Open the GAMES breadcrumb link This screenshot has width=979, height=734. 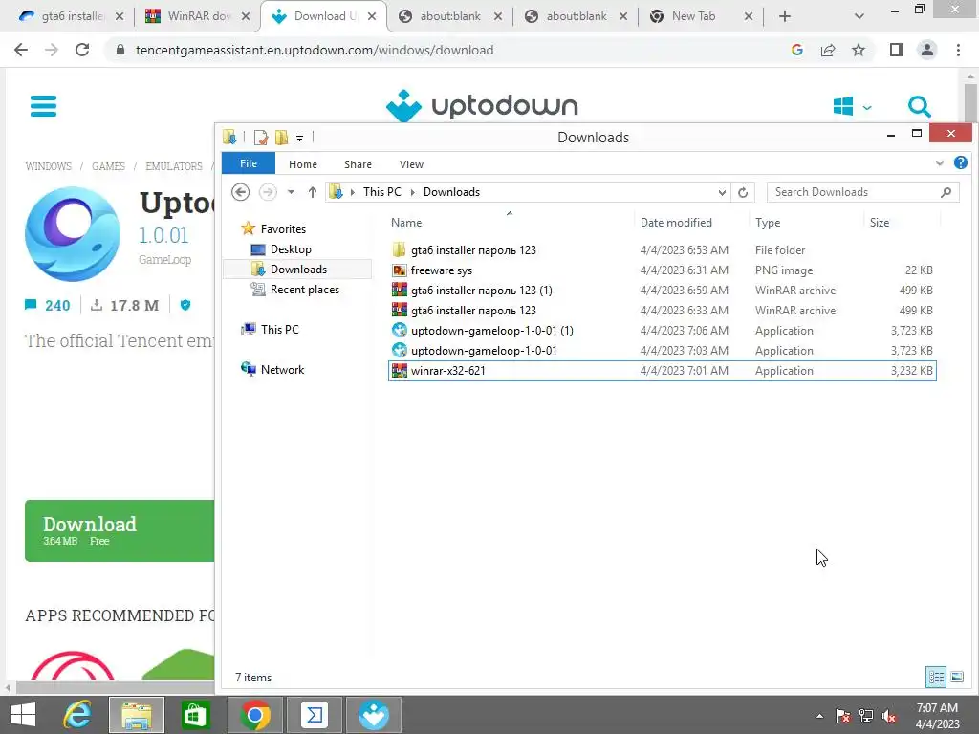[108, 166]
